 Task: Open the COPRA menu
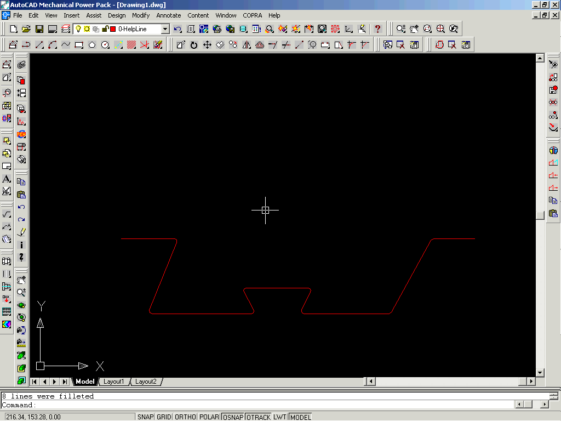(x=252, y=15)
